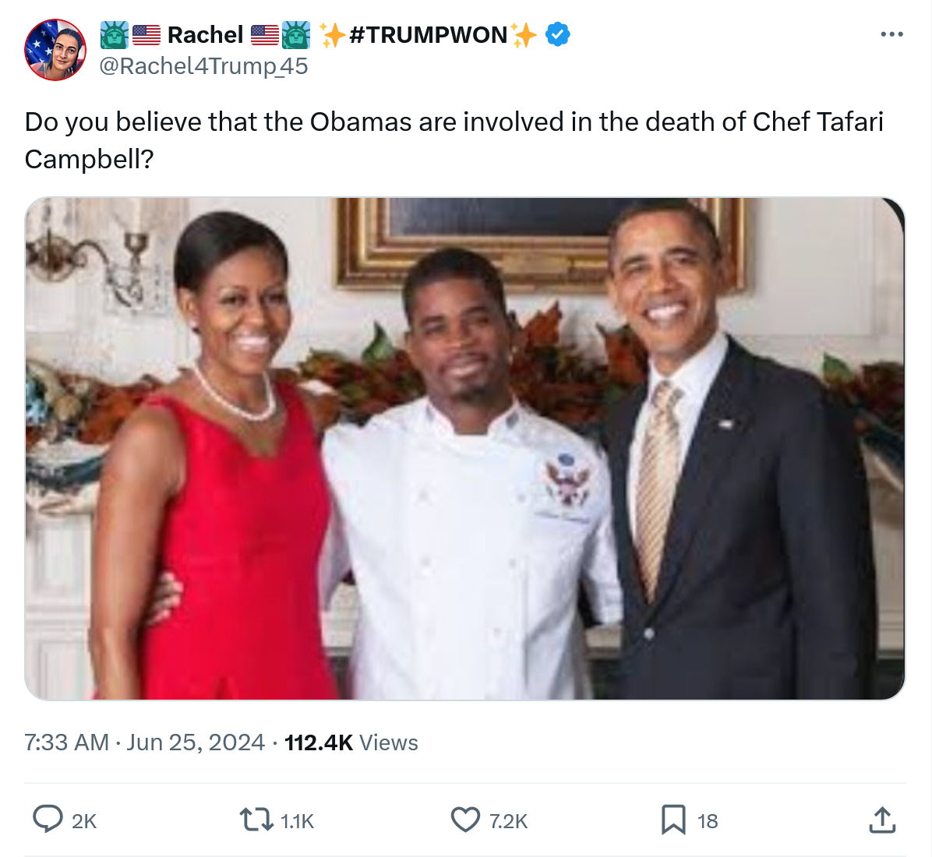Click the 7:33 AM · Jun 25, 2024 timestamp
932x857 pixels.
[144, 742]
